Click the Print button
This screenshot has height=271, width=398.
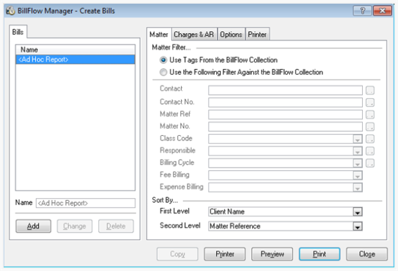click(x=320, y=254)
